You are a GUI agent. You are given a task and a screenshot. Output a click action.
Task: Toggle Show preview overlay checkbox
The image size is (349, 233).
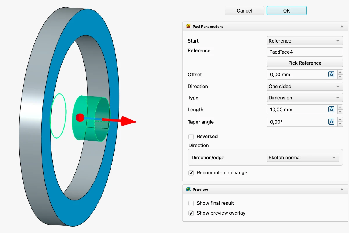point(191,213)
